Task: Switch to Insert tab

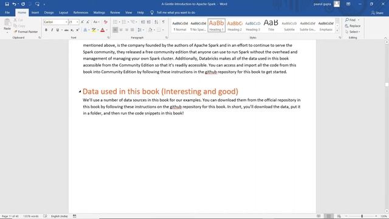Action: [x=35, y=13]
